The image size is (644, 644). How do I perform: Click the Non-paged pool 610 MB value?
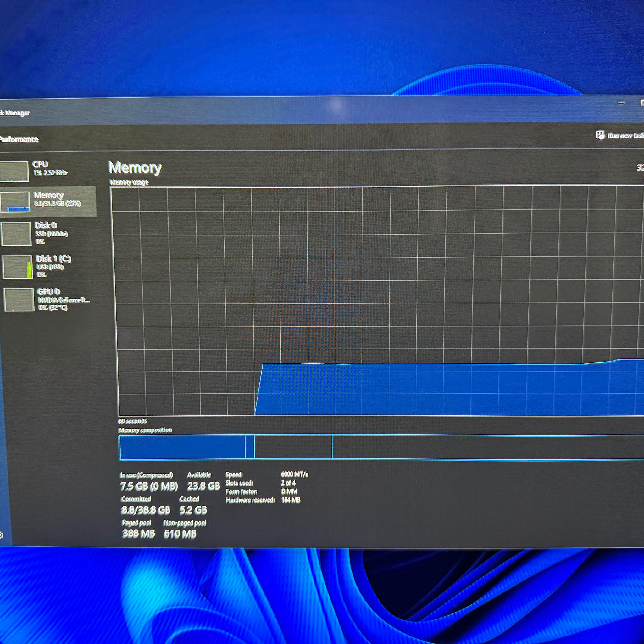[180, 534]
